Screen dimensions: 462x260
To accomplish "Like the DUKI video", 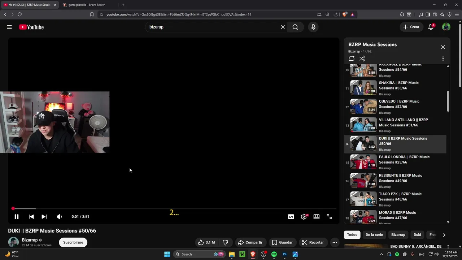I will click(206, 242).
